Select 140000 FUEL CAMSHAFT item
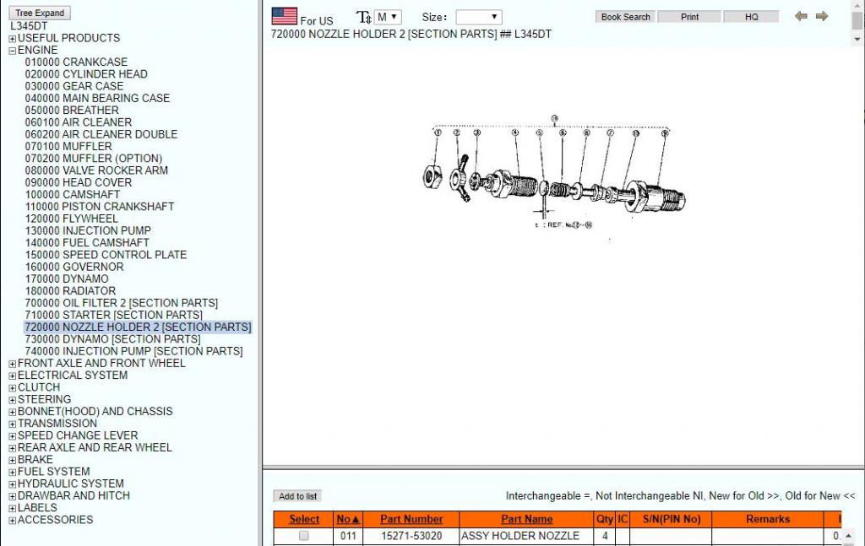 click(87, 243)
